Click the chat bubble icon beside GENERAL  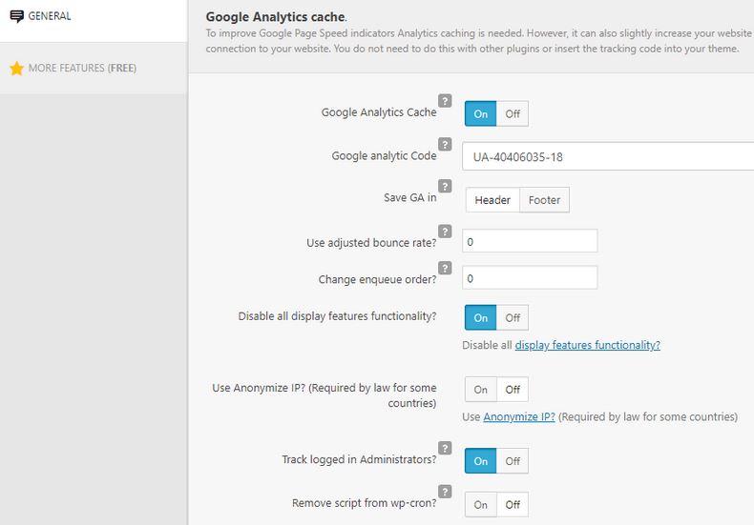17,16
